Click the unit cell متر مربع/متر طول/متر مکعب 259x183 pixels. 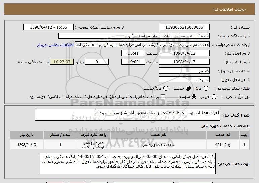click(x=94, y=145)
